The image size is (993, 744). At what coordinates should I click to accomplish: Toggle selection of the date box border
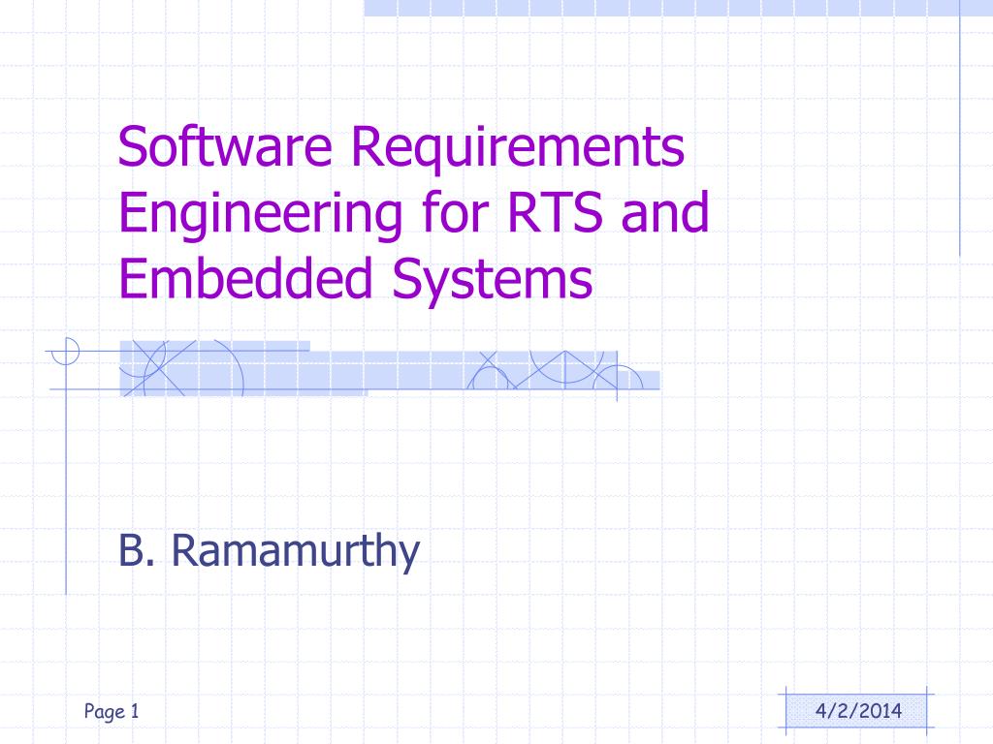(x=857, y=697)
